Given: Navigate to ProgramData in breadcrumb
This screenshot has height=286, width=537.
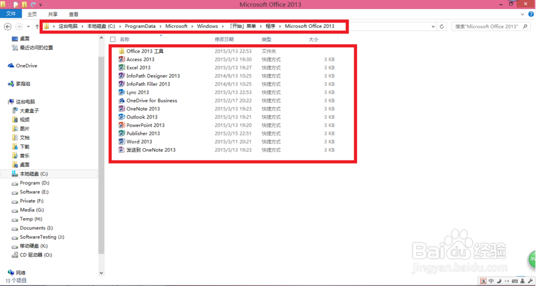Looking at the screenshot, I should click(140, 26).
